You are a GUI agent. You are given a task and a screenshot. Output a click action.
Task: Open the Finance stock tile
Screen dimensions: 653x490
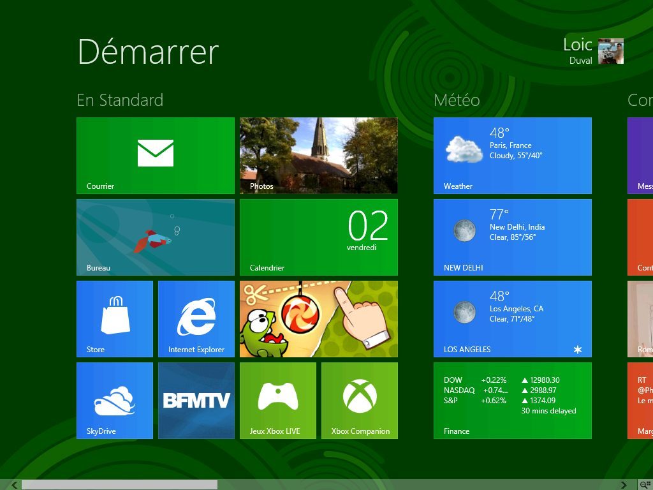coord(512,400)
